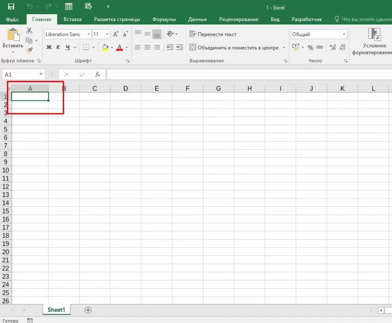
Task: Click the fx insert function icon
Action: coord(98,74)
